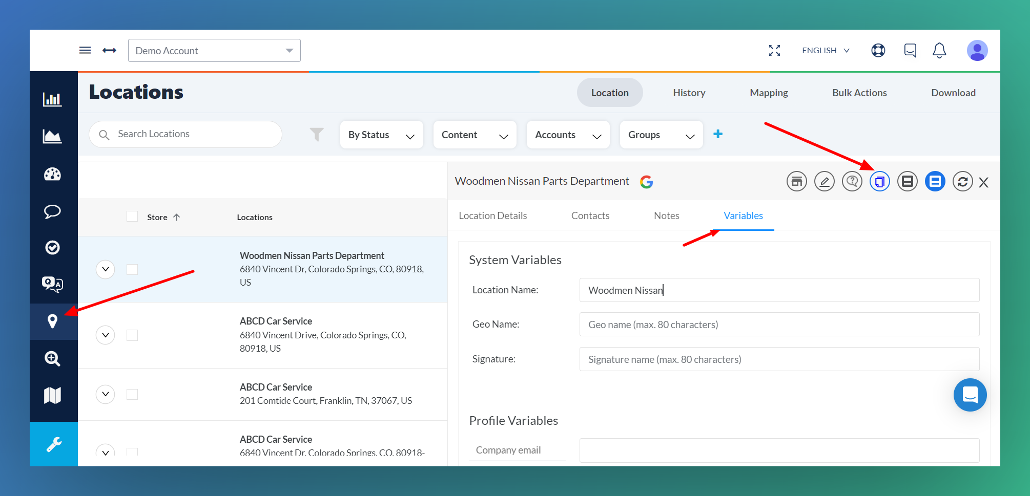Expand the ABCD Car Service Franklin row

point(106,394)
